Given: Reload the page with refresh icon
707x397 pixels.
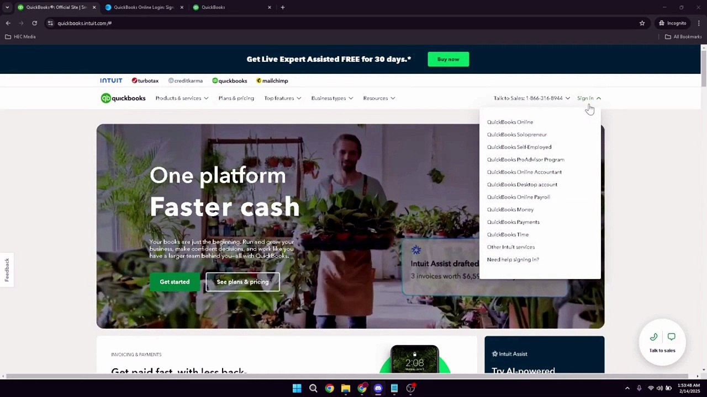Looking at the screenshot, I should [34, 23].
